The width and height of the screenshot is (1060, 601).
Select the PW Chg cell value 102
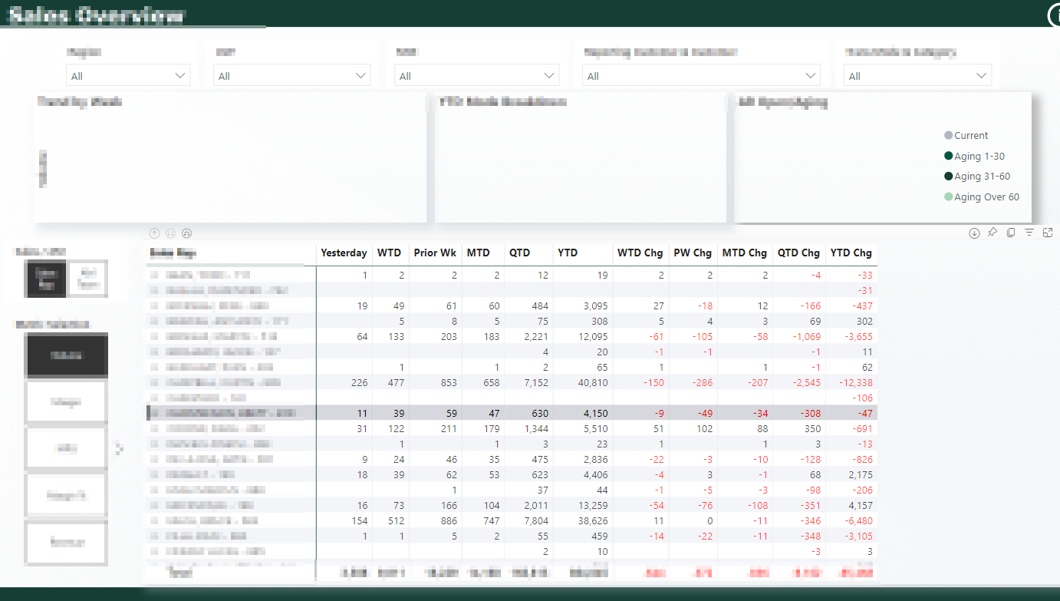click(x=703, y=428)
